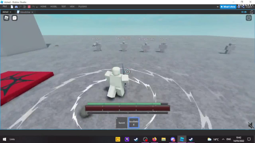This screenshot has width=255, height=143.
Task: Click the Links toolbar label on taskbar
Action: pos(12,139)
